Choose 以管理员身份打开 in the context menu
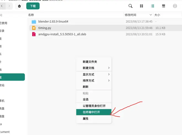The height and width of the screenshot is (135, 182). pos(94,106)
